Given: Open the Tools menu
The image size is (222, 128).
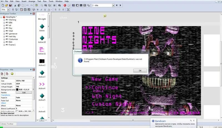Looking at the screenshot, I should click(51, 1).
